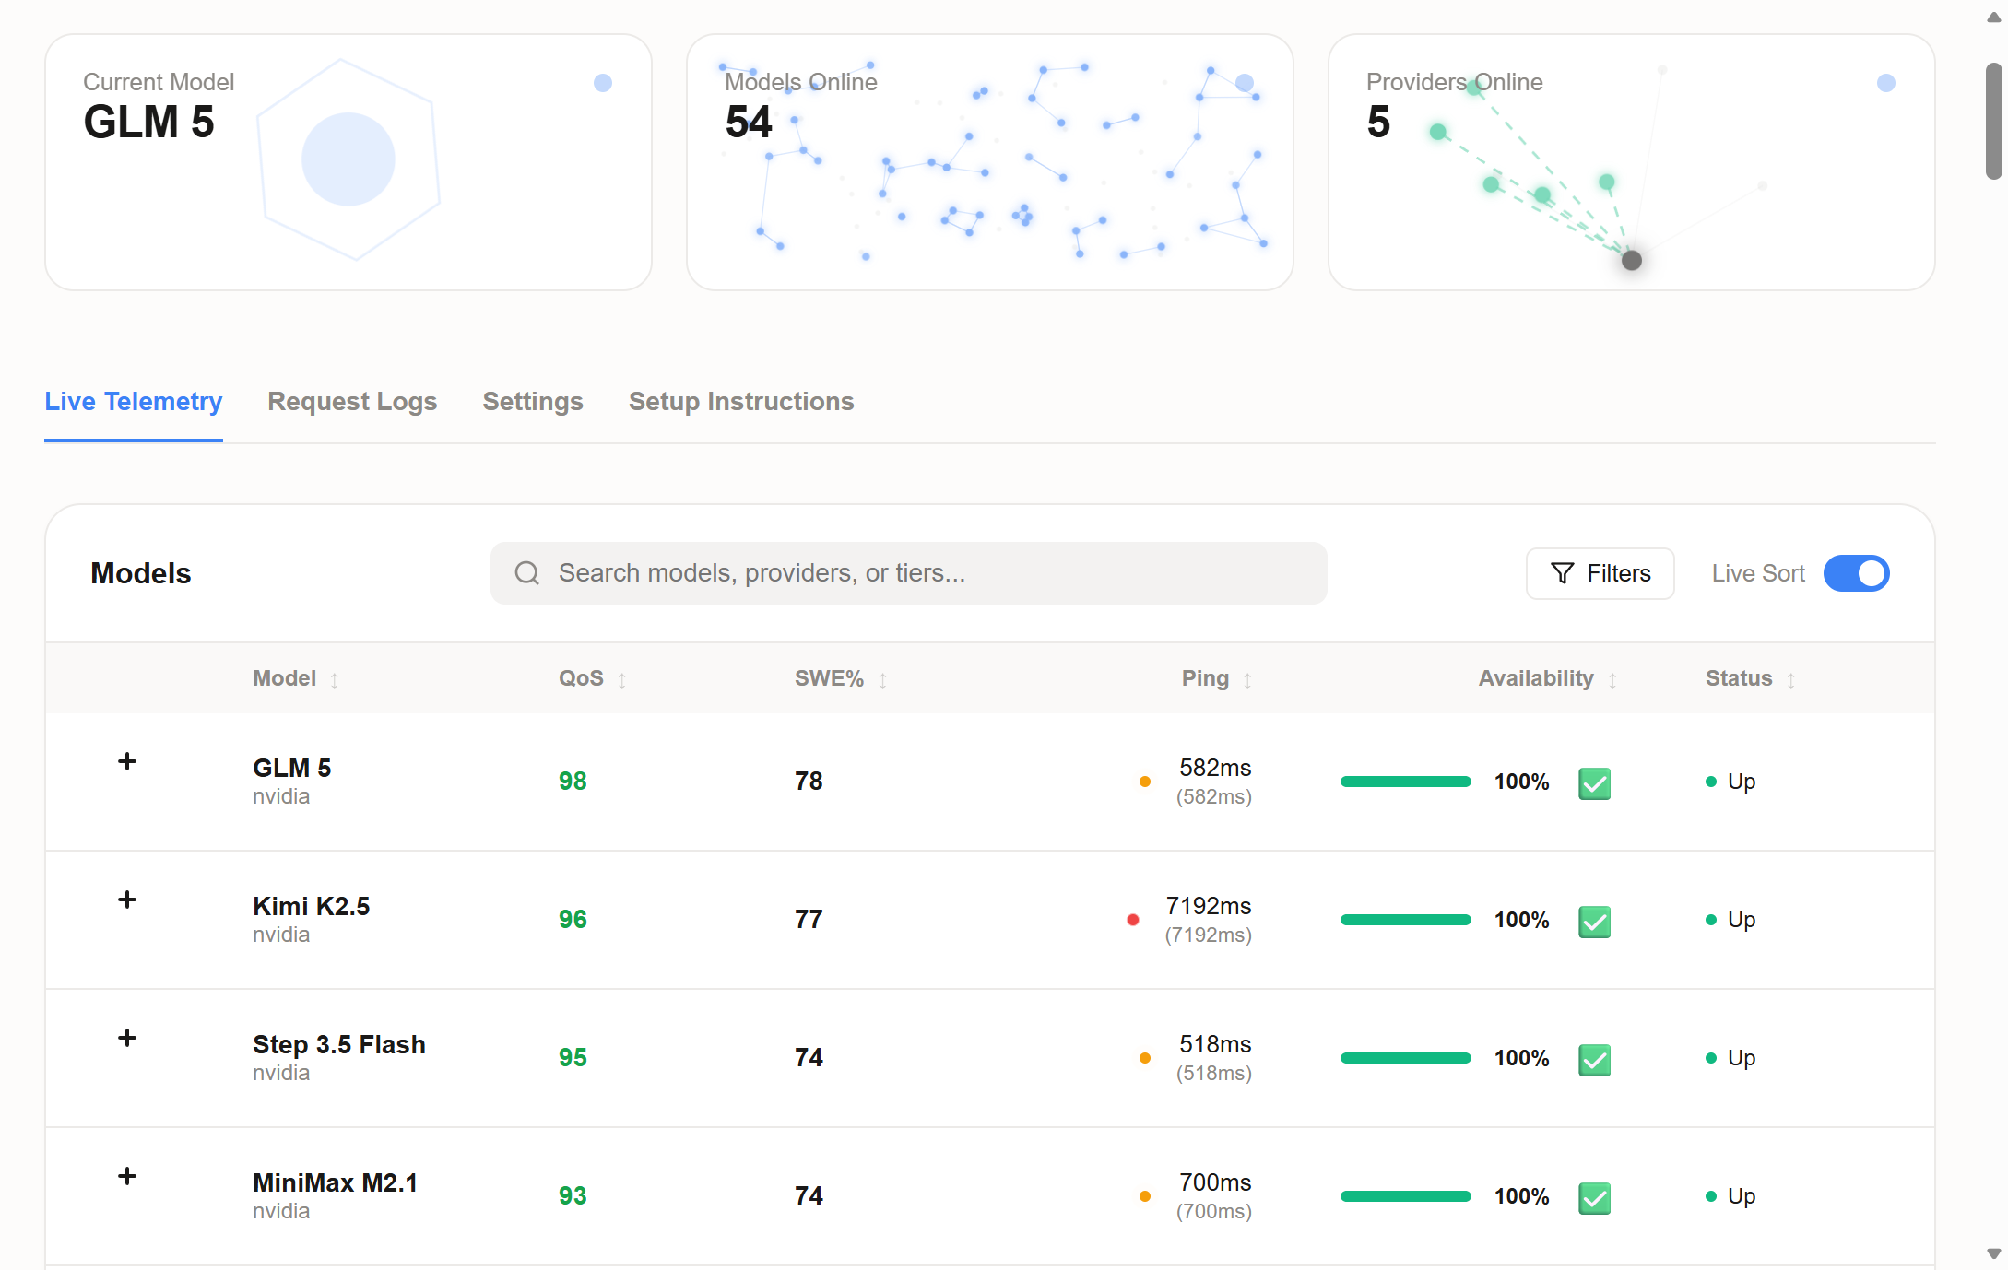Click the 7192ms ping value
The image size is (2008, 1270).
coord(1209,906)
